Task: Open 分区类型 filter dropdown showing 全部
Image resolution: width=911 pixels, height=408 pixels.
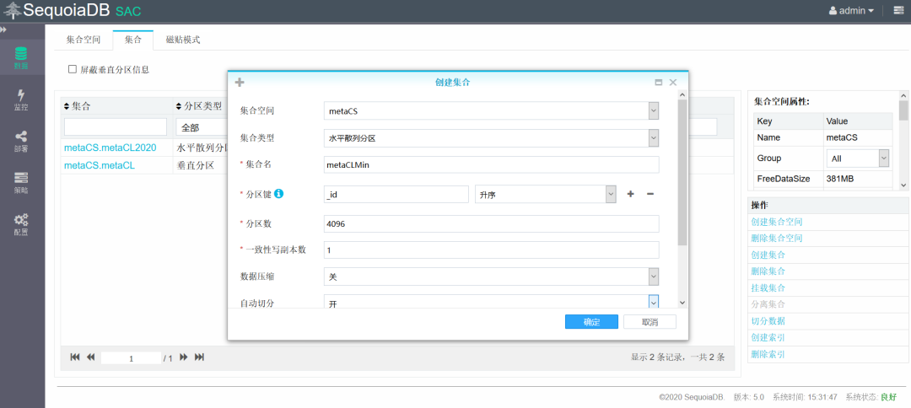Action: pos(201,127)
